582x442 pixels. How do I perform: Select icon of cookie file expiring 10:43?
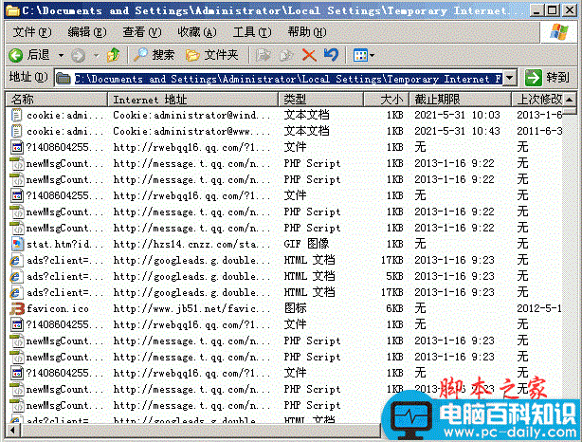(16, 131)
